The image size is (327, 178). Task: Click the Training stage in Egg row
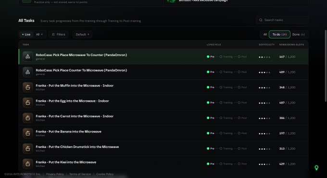click(226, 103)
